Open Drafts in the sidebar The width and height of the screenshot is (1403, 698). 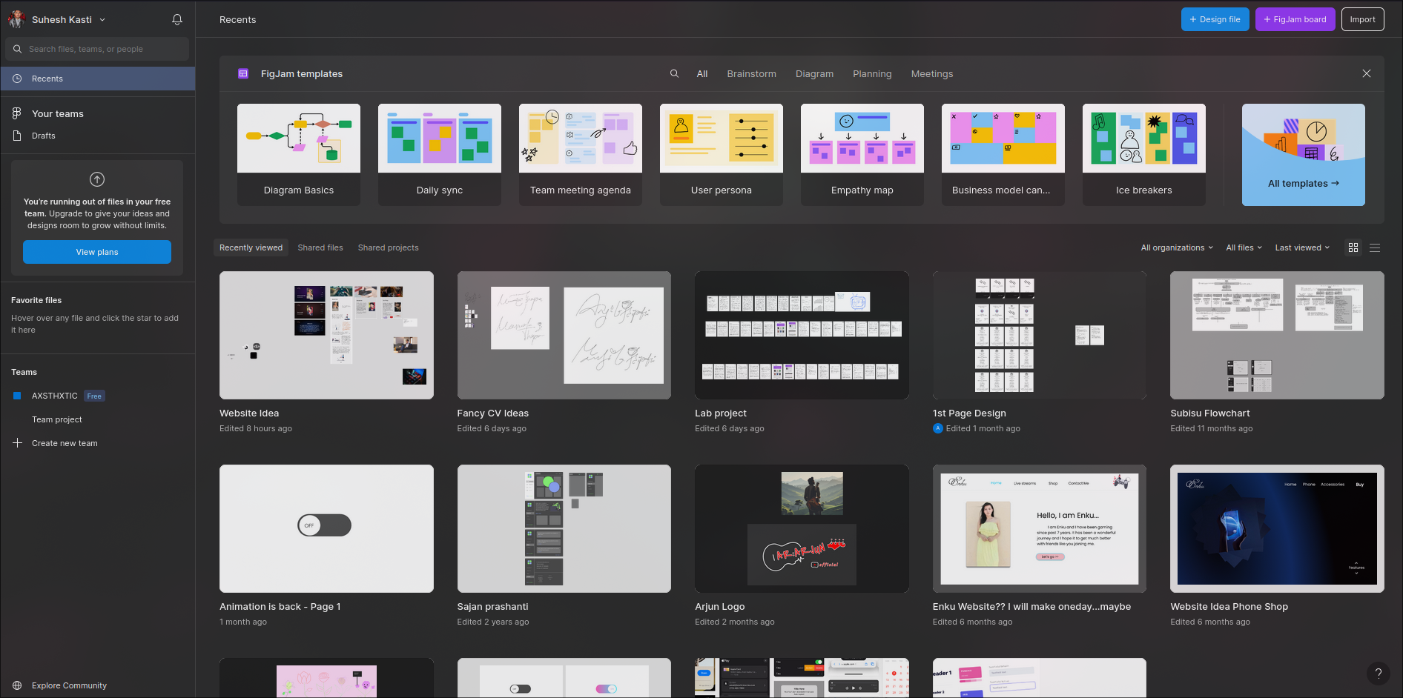[44, 136]
